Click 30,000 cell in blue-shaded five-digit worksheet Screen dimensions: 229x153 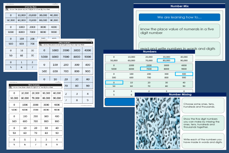43,15
